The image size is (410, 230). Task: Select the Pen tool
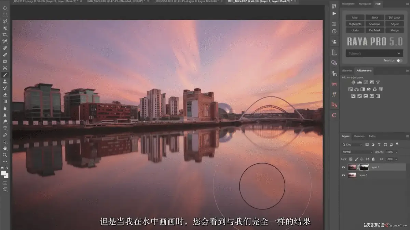point(5,135)
